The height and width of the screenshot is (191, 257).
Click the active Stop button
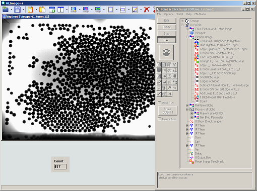pyautogui.click(x=166, y=40)
